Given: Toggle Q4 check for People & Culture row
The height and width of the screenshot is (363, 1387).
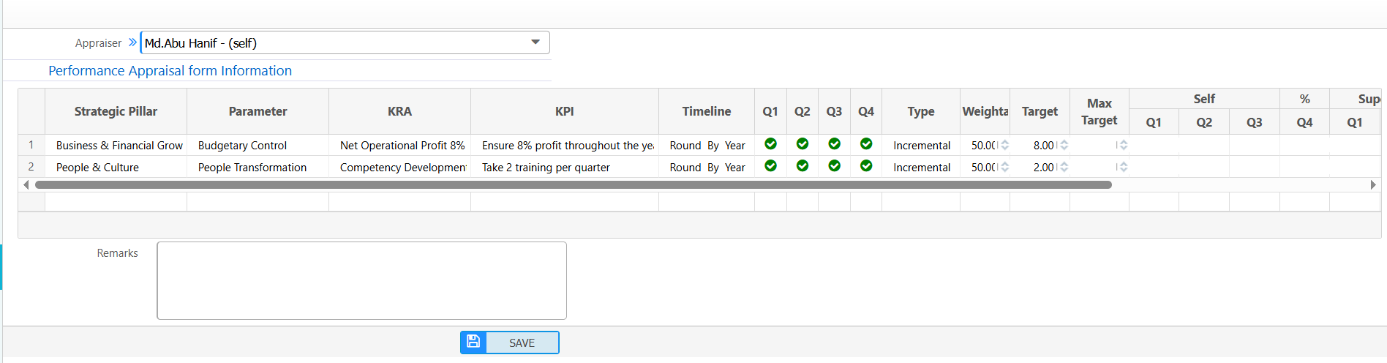Looking at the screenshot, I should click(866, 166).
